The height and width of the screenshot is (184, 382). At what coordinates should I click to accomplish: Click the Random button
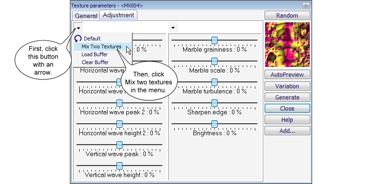click(287, 15)
